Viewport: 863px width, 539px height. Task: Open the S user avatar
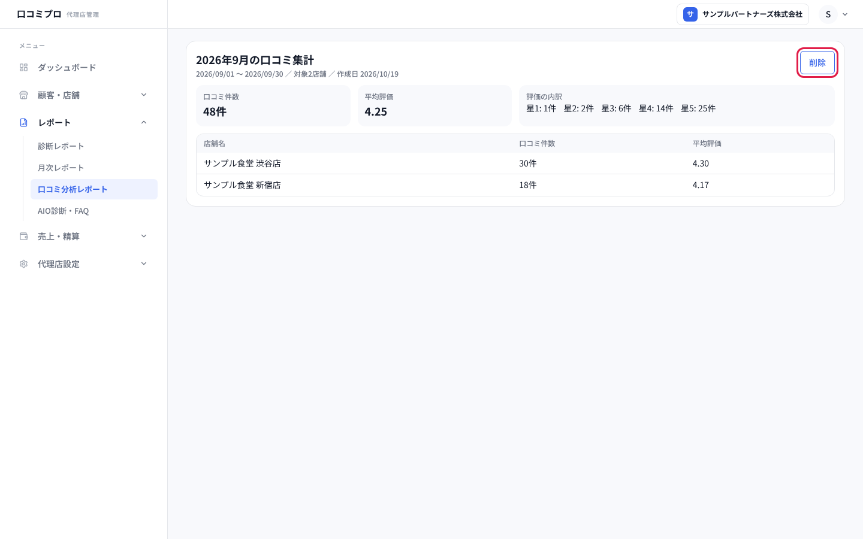[x=828, y=14]
